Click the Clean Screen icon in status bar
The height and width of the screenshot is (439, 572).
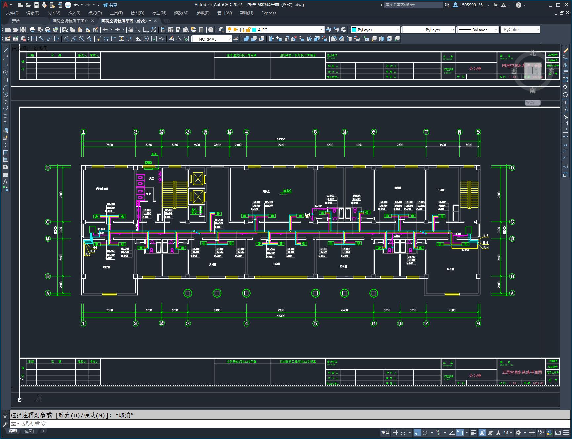[558, 432]
